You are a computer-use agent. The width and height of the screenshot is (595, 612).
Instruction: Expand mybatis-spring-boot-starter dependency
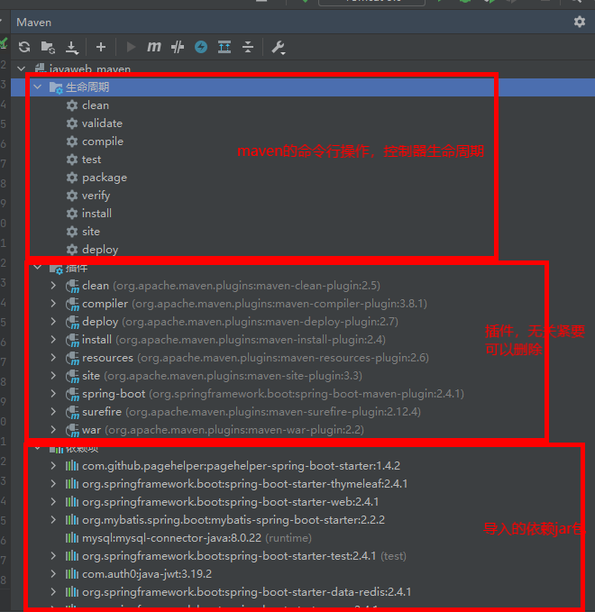tap(53, 520)
